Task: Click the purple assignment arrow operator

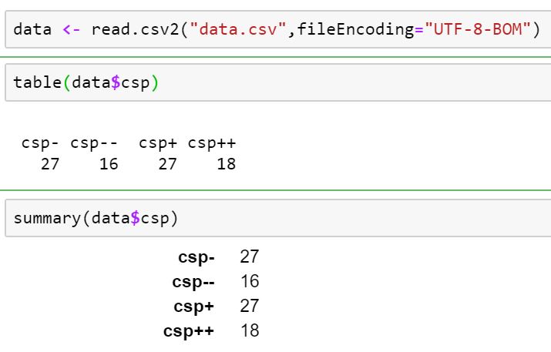Action: pyautogui.click(x=72, y=31)
